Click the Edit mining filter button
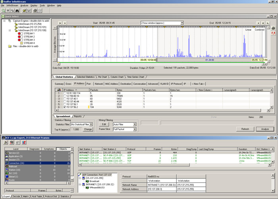 click(x=104, y=124)
